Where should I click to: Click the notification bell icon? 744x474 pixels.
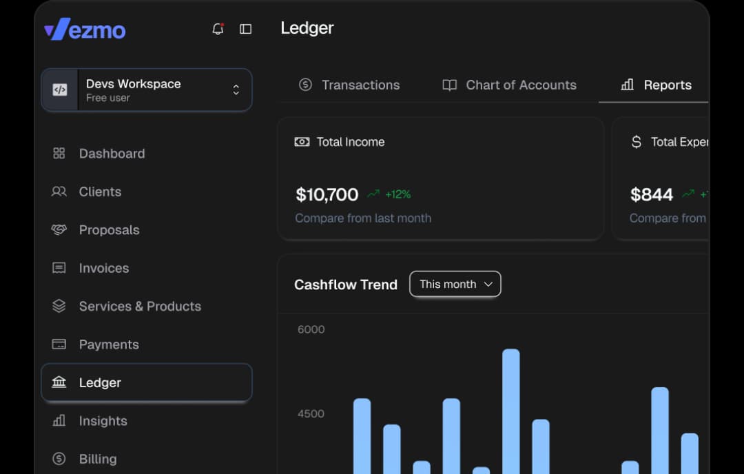[x=218, y=29]
